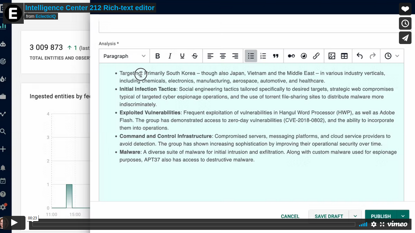Insert a table
This screenshot has height=233, width=415.
(343, 56)
